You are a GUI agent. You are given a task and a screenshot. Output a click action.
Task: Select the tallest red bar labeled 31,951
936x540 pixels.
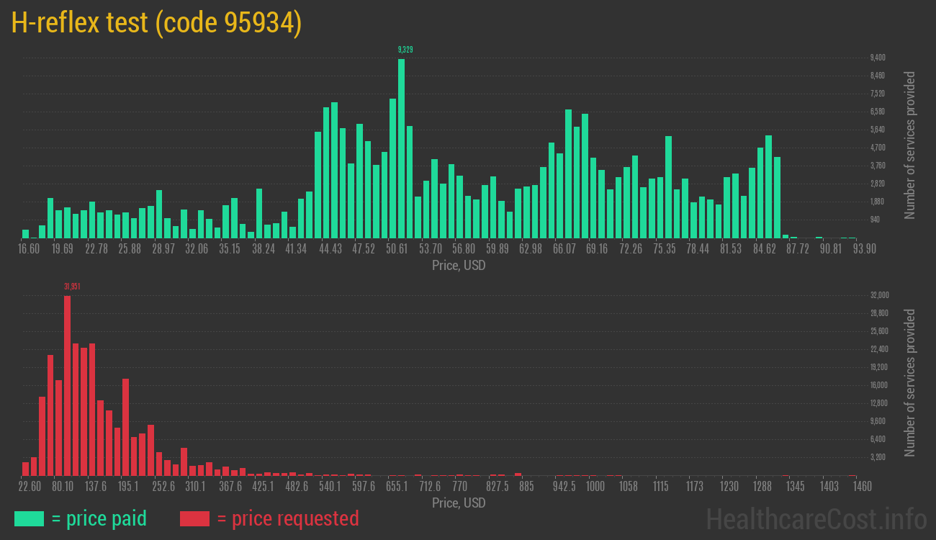click(67, 385)
